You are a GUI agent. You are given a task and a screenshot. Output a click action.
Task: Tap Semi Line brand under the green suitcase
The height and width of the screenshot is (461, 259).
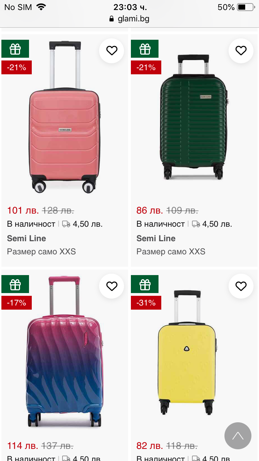click(156, 238)
